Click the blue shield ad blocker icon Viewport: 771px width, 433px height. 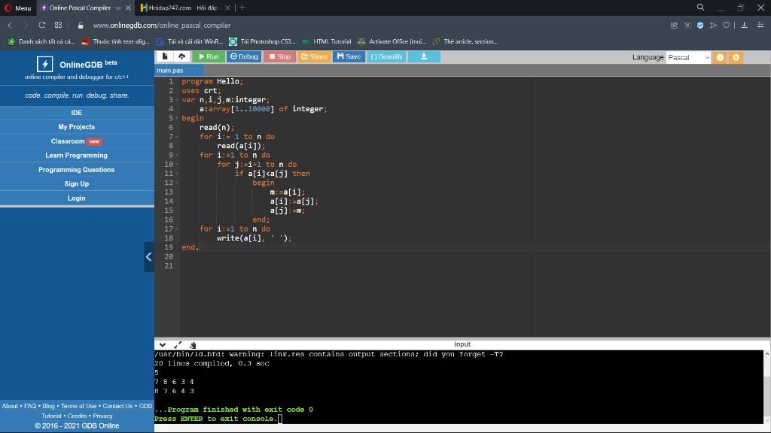700,25
